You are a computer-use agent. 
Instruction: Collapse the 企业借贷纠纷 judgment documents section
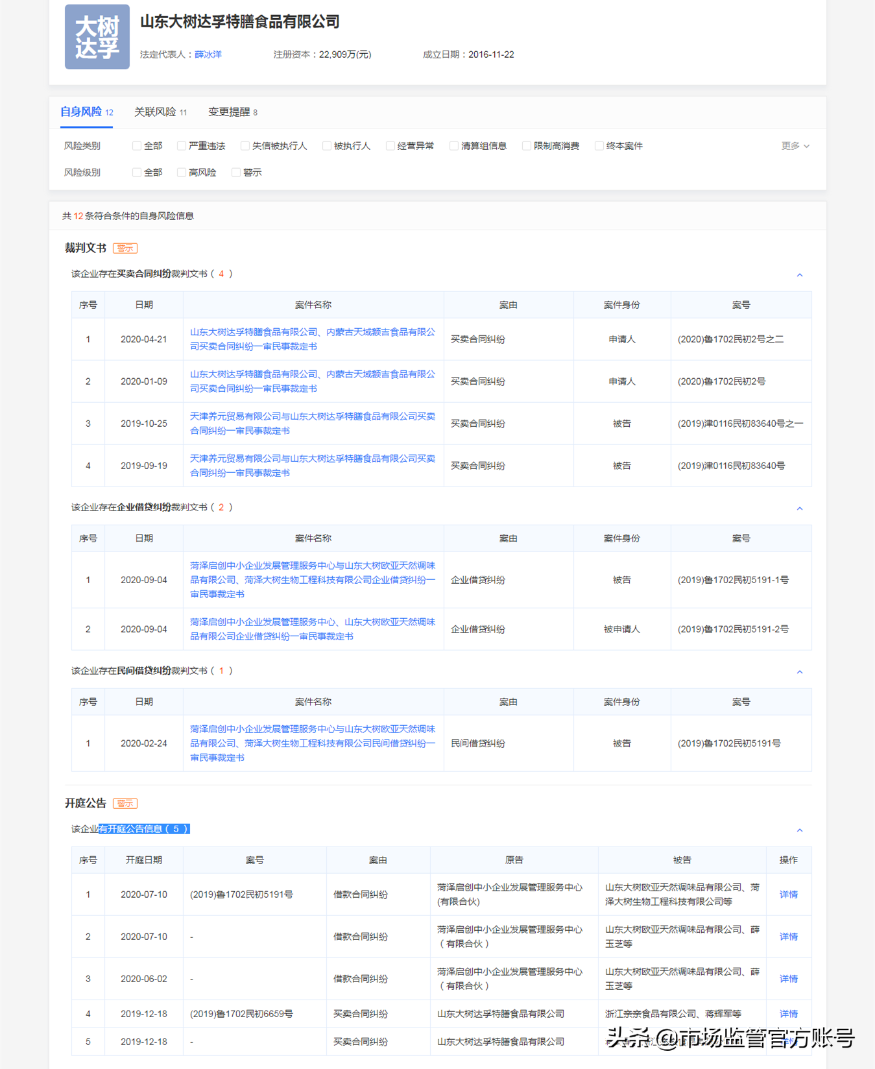click(x=800, y=509)
